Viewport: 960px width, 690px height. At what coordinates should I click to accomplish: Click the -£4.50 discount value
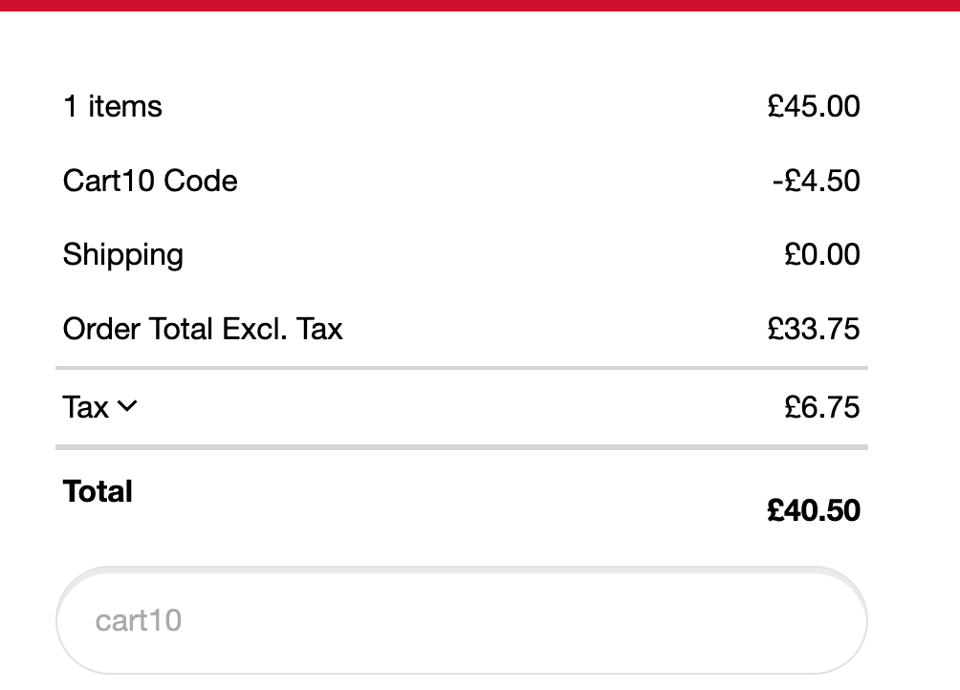click(817, 181)
